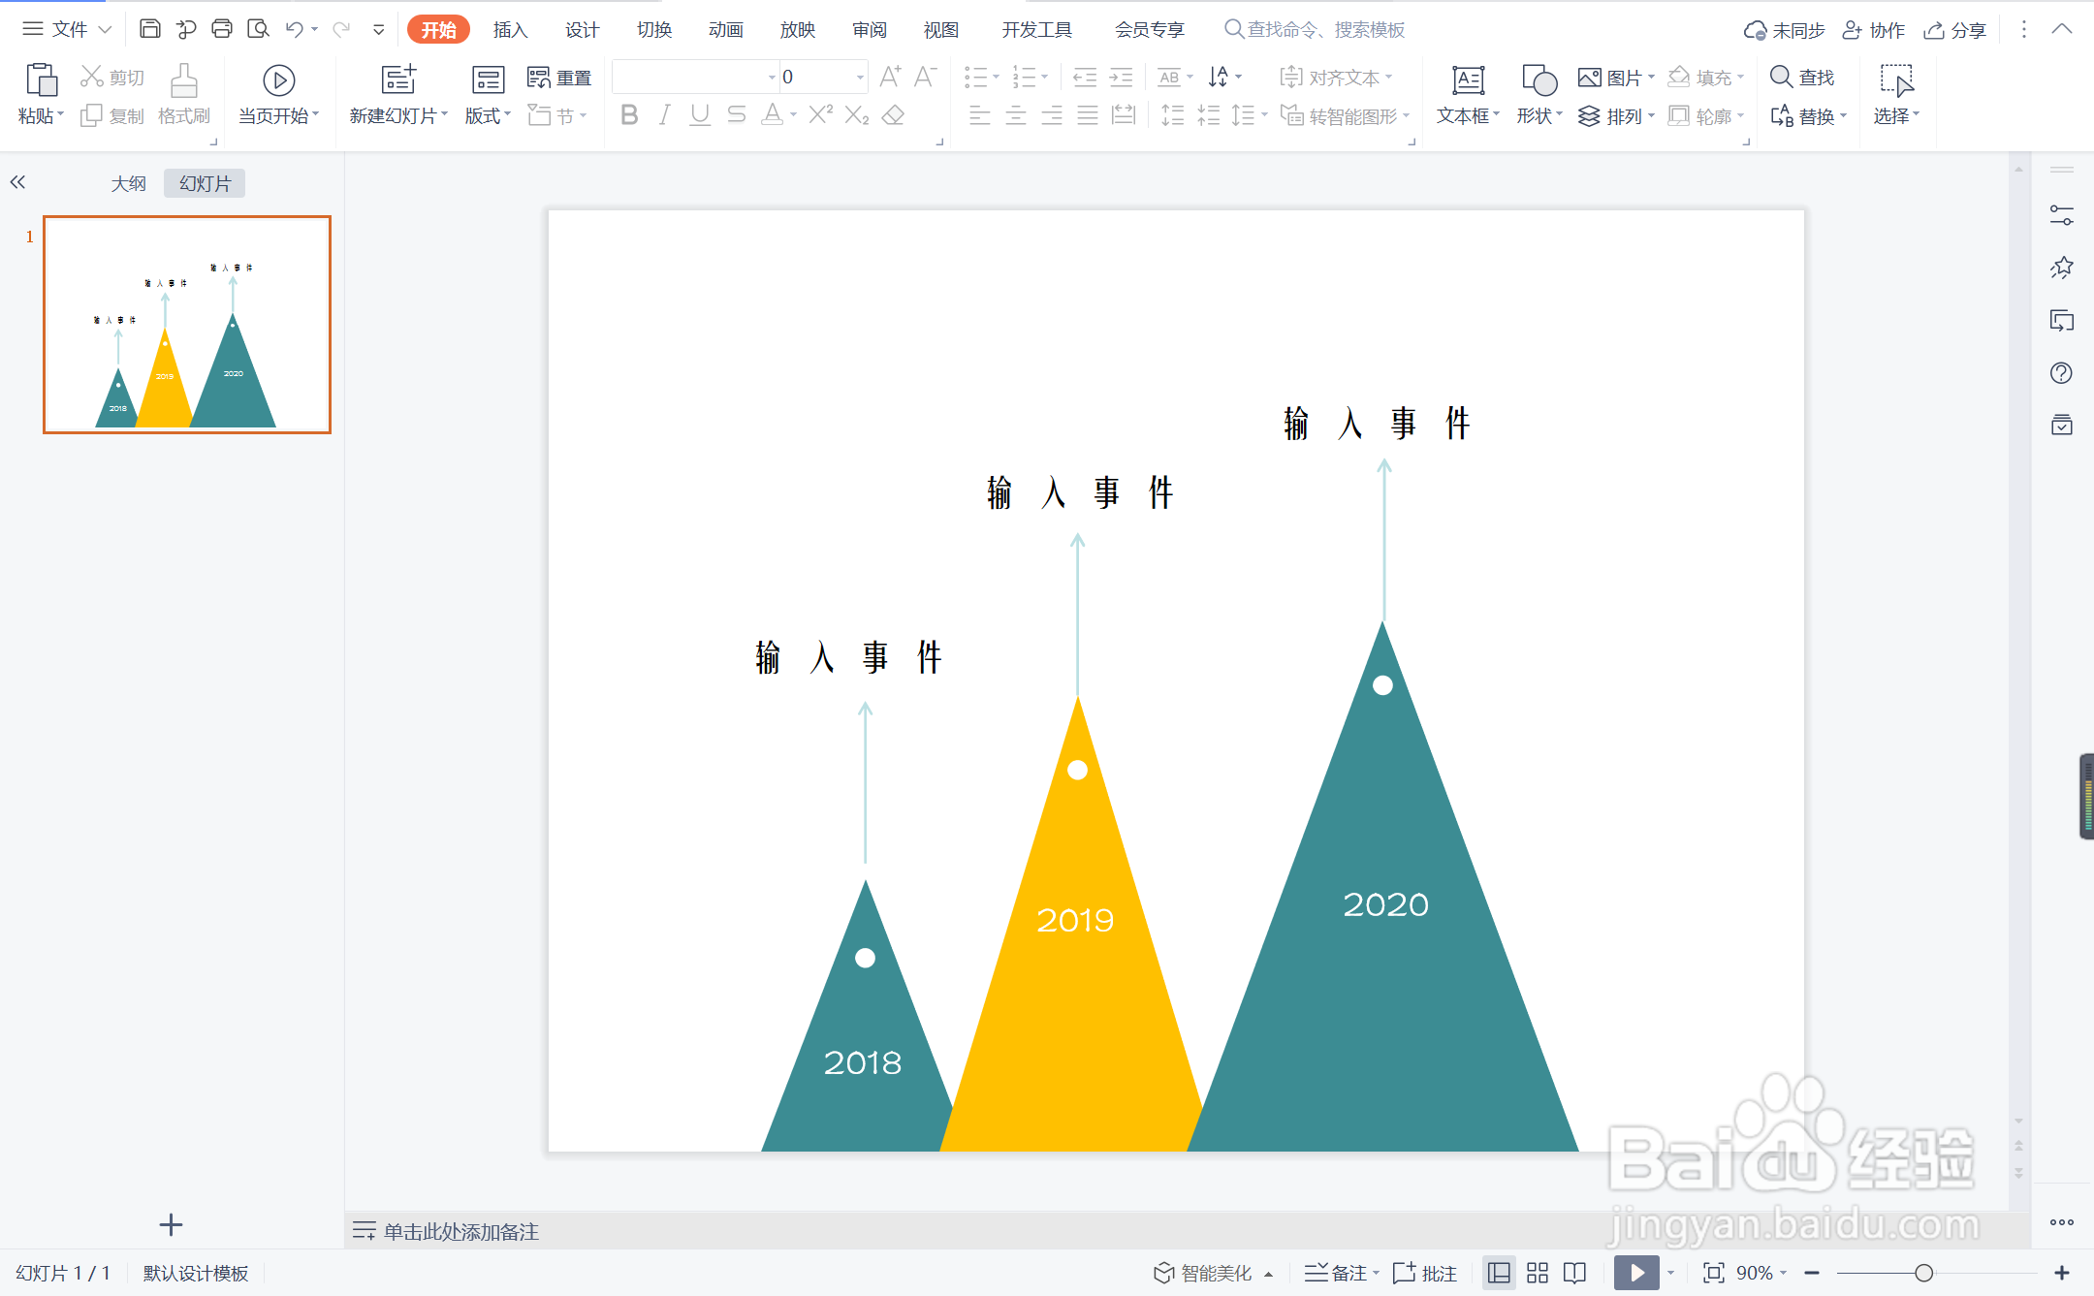Toggle Underline text formatting
2094x1296 pixels.
pos(700,115)
